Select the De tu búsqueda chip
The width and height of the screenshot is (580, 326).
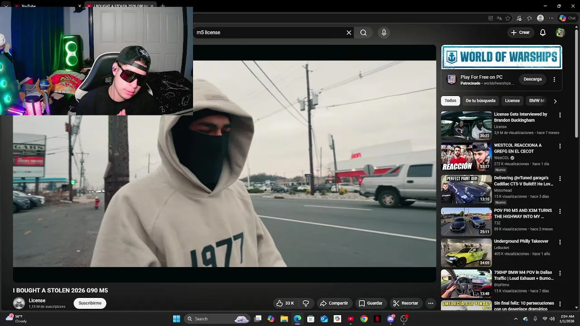(480, 101)
